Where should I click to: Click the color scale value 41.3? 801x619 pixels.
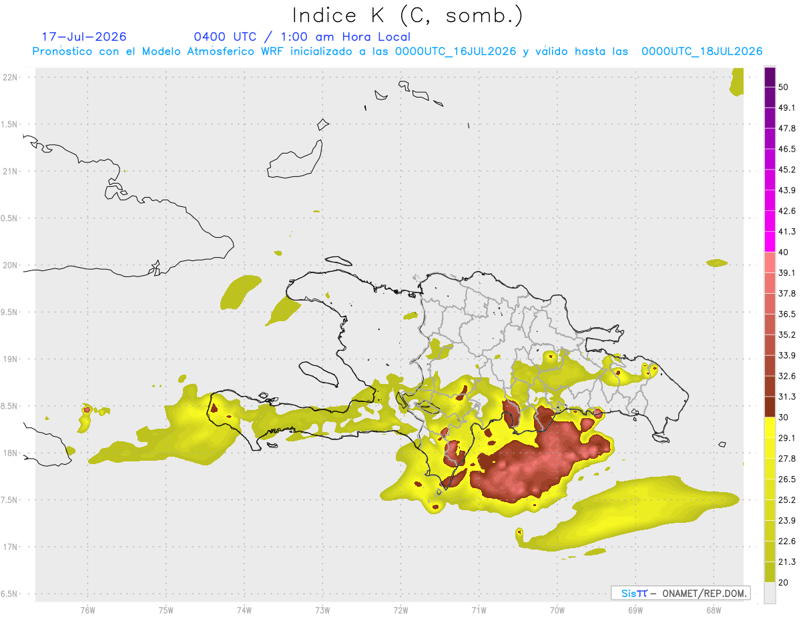pos(786,232)
